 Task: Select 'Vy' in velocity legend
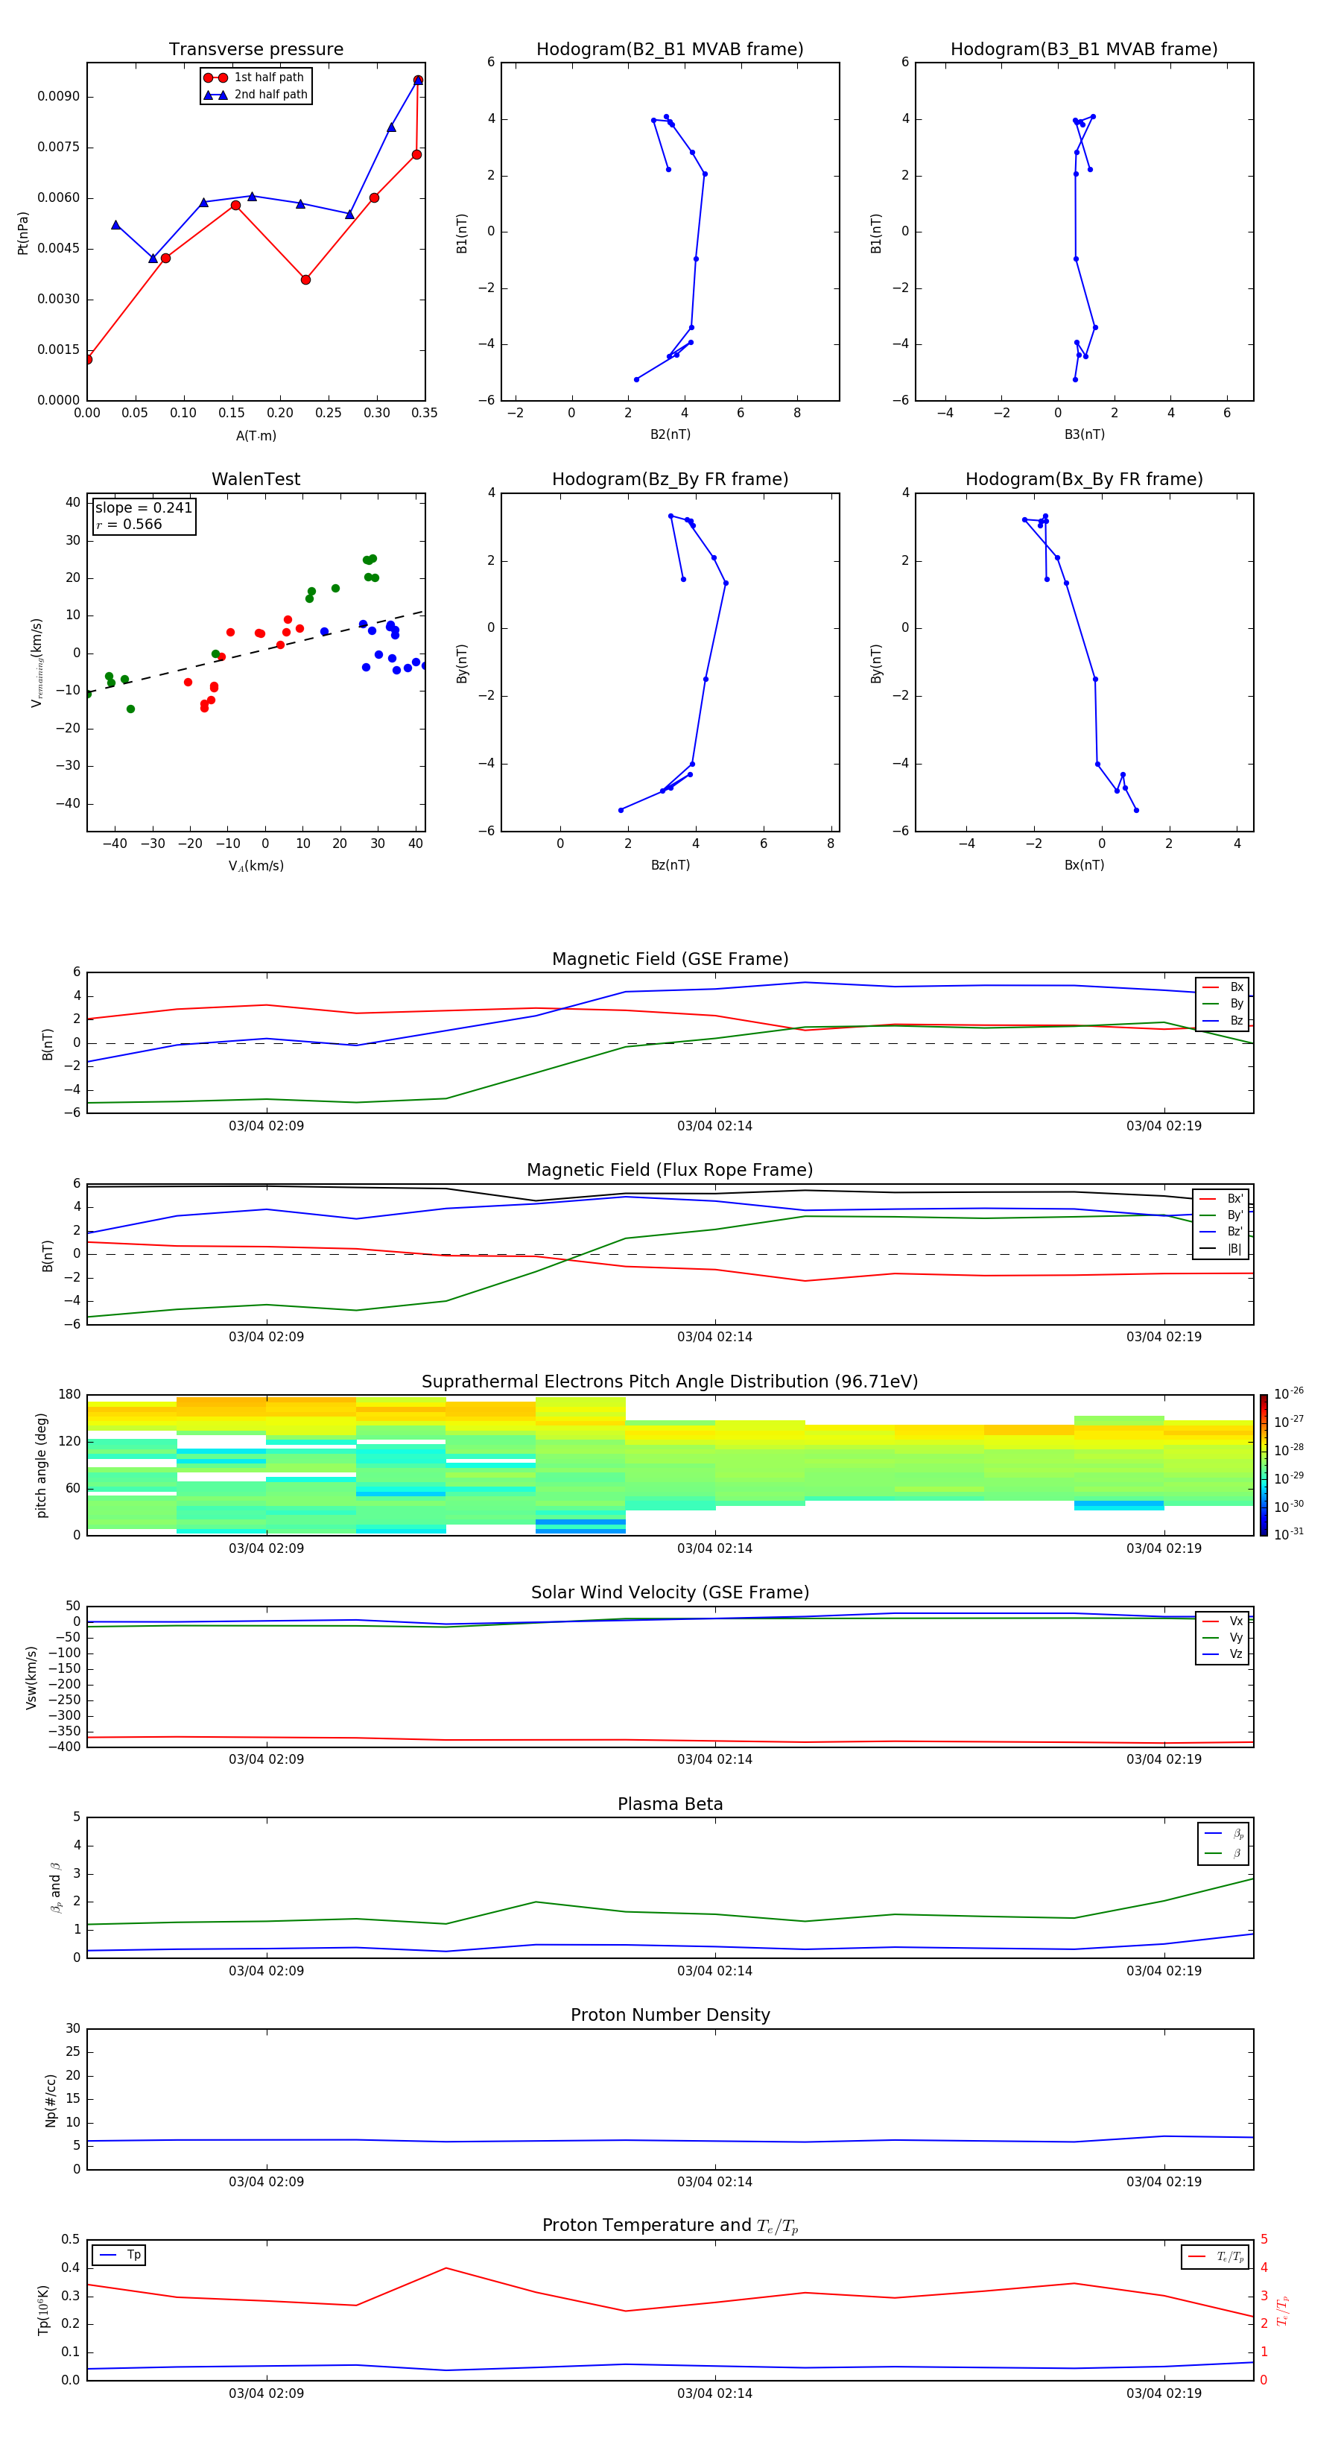(x=1223, y=1637)
